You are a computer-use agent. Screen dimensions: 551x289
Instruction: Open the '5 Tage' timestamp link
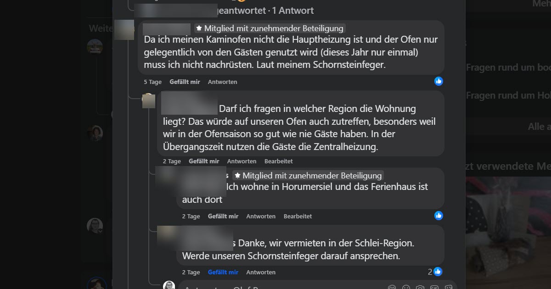[152, 82]
